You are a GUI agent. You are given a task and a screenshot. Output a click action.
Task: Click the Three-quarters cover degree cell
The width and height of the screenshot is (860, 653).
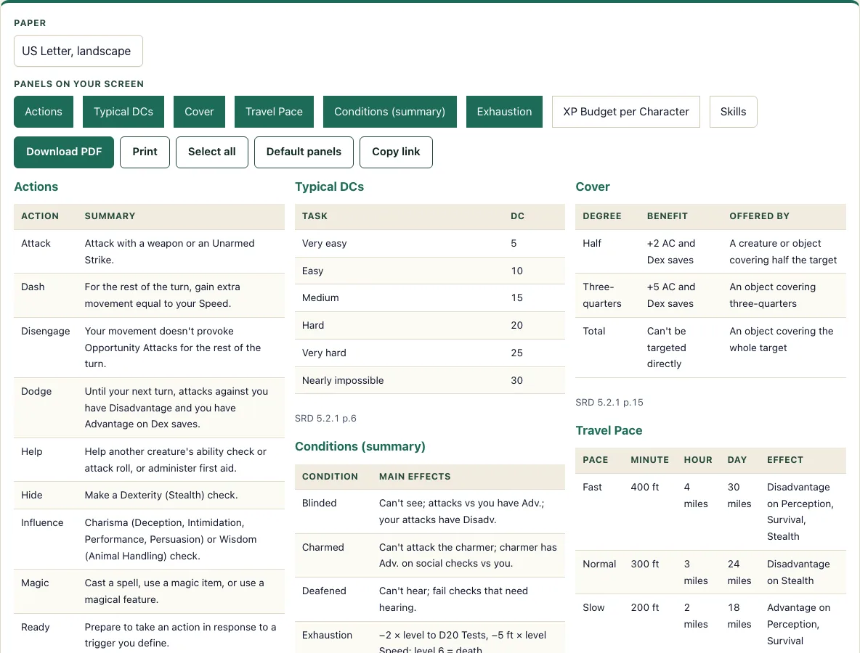(602, 295)
